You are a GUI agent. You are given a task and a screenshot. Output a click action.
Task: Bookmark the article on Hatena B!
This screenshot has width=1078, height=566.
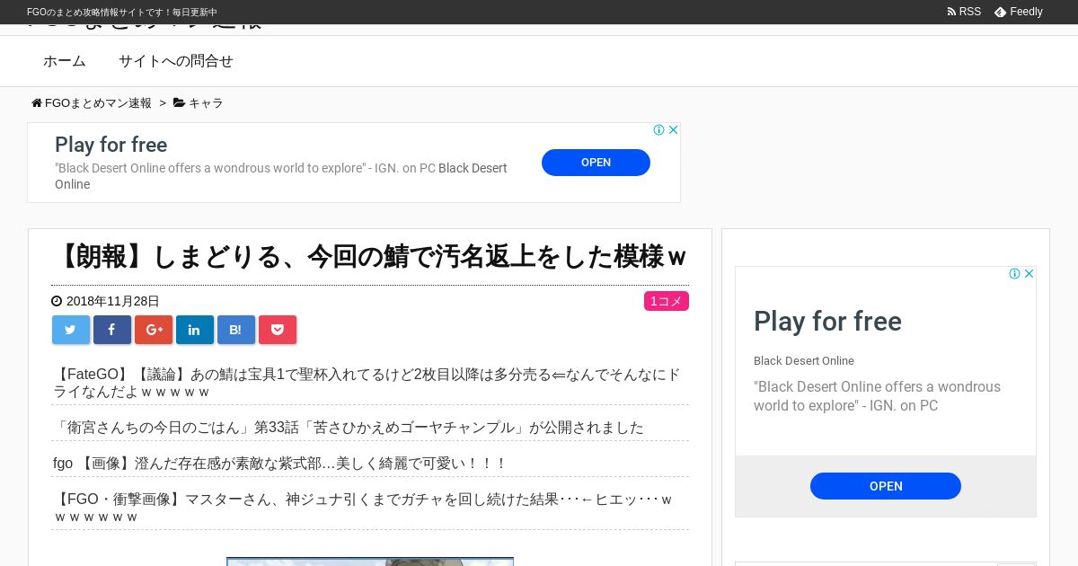(236, 330)
